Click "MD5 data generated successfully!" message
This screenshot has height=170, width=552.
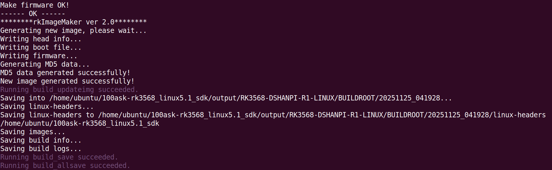coord(65,73)
